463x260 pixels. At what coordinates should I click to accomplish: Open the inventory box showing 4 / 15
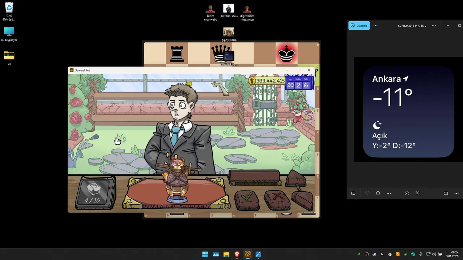(x=95, y=193)
